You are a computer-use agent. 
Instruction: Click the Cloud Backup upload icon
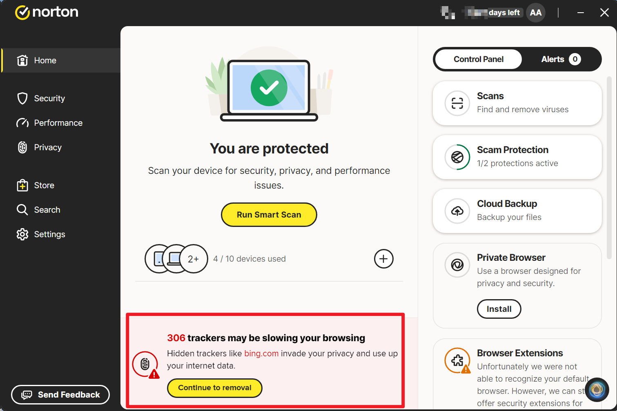coord(457,211)
